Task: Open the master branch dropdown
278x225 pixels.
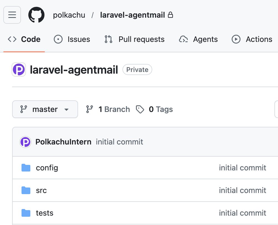Action: tap(45, 109)
